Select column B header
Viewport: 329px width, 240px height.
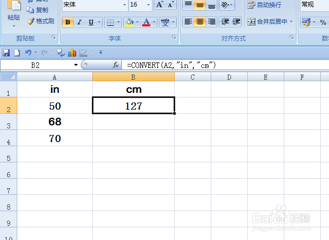[x=134, y=77]
